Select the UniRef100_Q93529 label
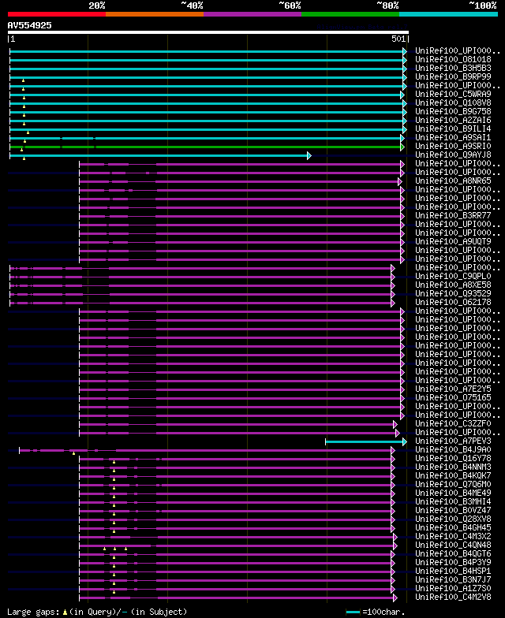505x618 pixels. click(x=453, y=293)
